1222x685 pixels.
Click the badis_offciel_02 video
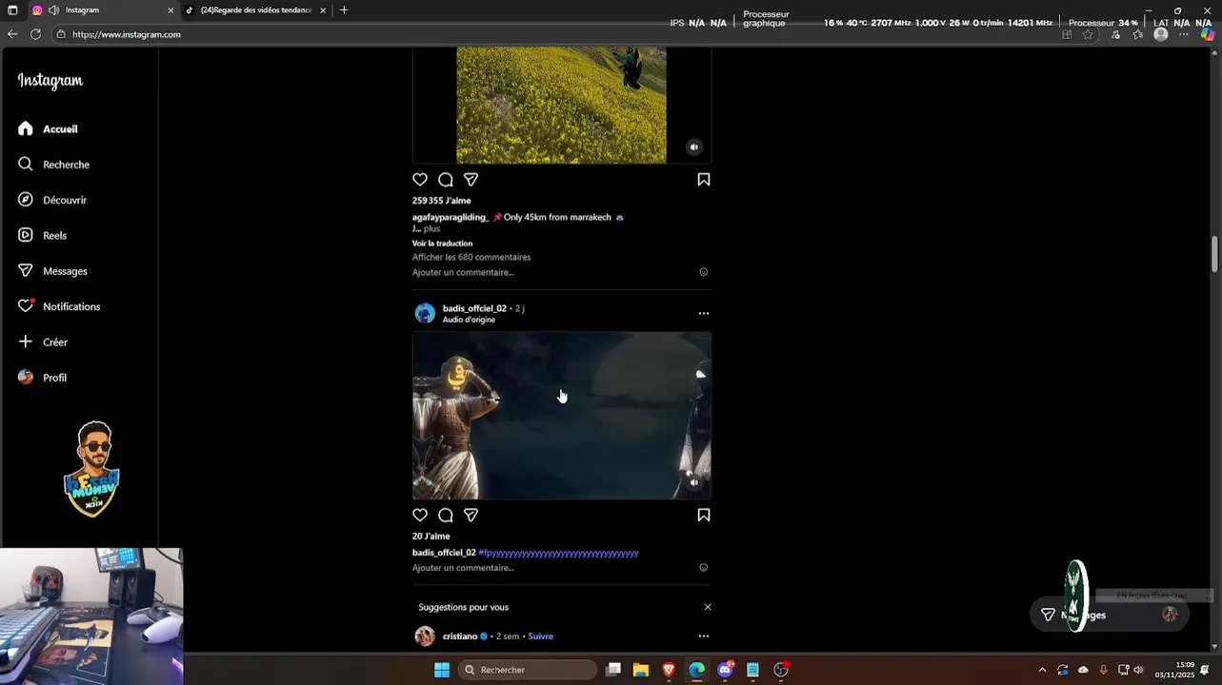coord(562,415)
